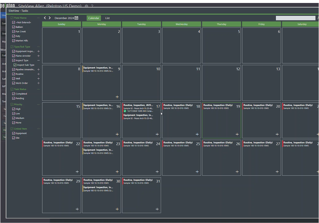The height and width of the screenshot is (223, 319).
Task: Collapse the Field Name filter section
Action: [x=38, y=17]
